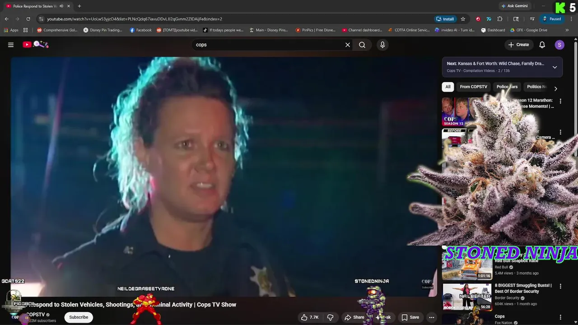Open the Border Security video thumbnail
Screen dimensions: 578x325
coord(467,297)
